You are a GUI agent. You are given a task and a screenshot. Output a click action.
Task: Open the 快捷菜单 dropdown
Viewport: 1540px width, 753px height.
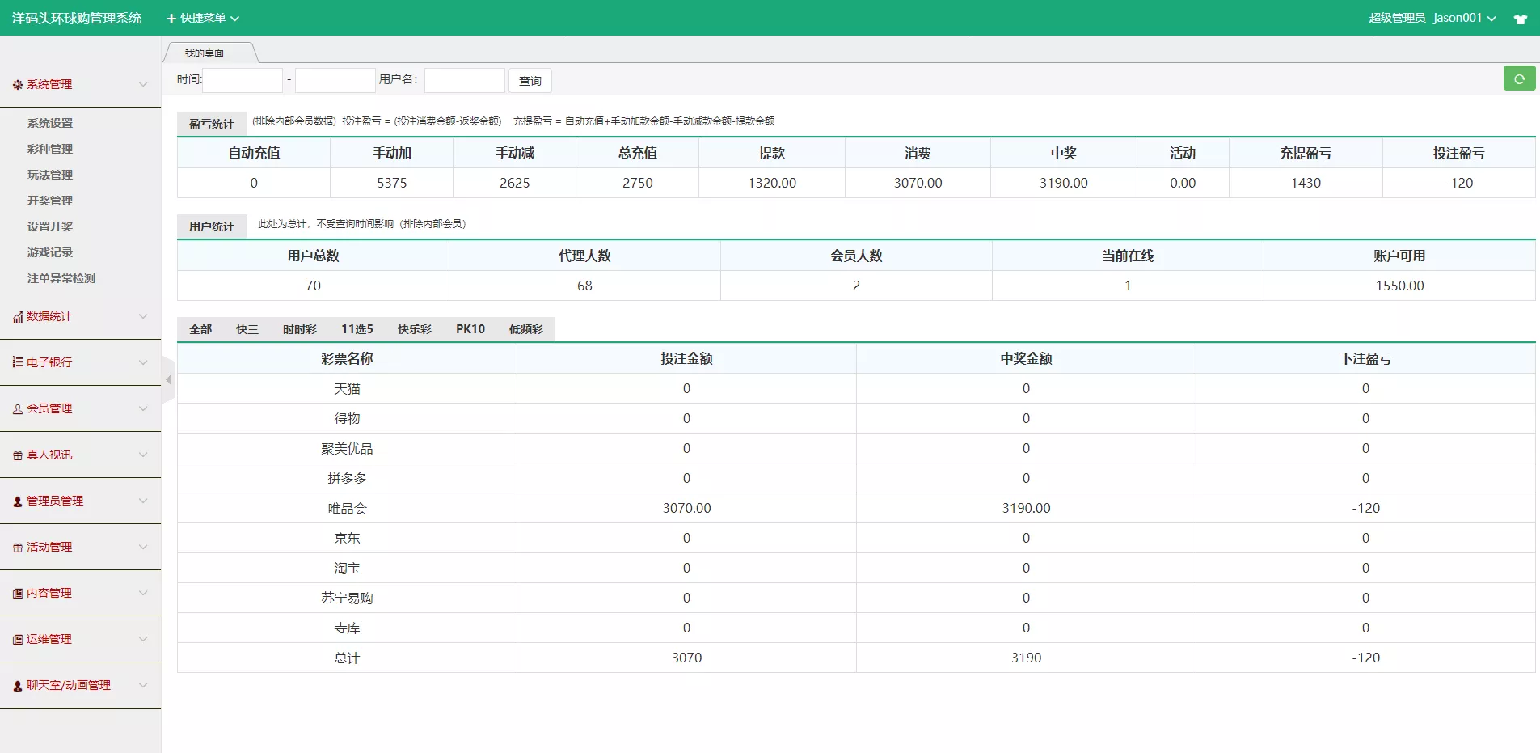pyautogui.click(x=203, y=18)
